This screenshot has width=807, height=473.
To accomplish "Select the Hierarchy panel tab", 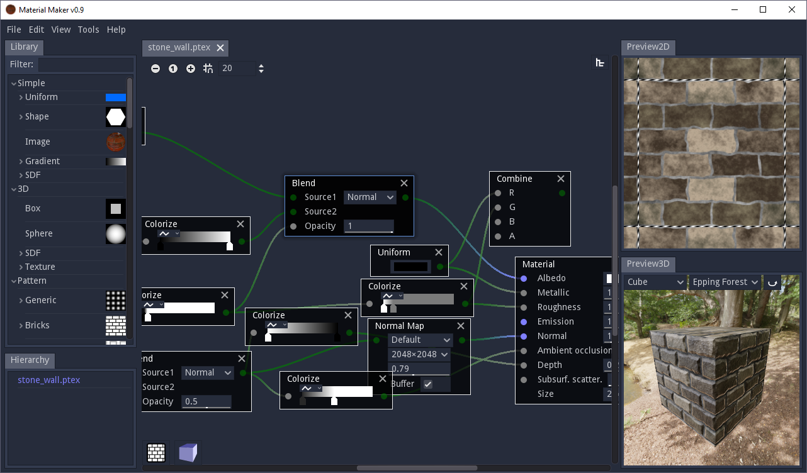I will (30, 360).
